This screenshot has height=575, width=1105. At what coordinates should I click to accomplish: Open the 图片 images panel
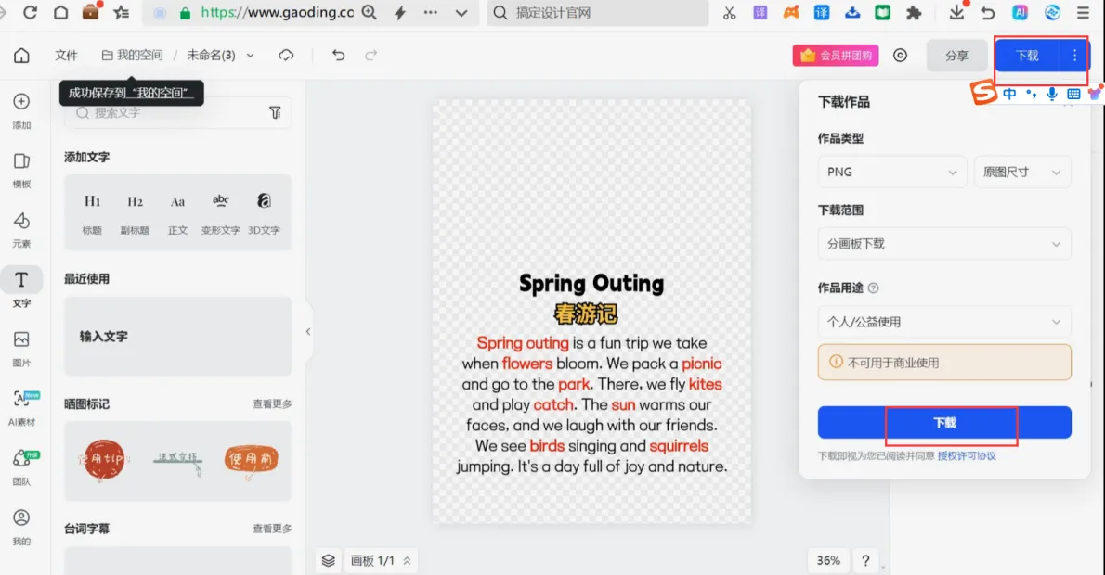point(22,349)
